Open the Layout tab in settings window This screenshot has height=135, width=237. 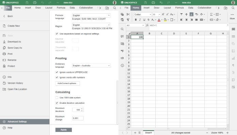49,8
